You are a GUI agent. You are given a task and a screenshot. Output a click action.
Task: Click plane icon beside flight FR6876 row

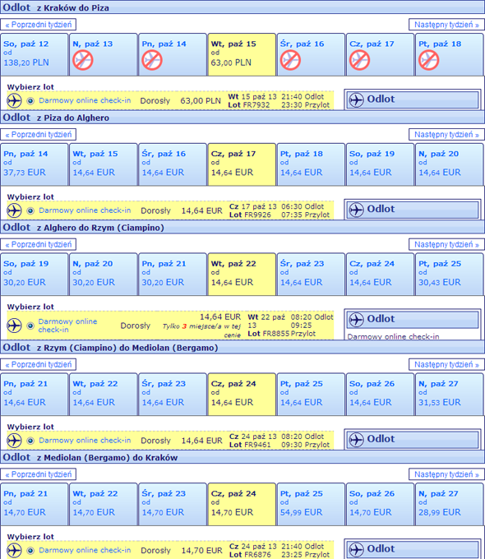tap(14, 551)
